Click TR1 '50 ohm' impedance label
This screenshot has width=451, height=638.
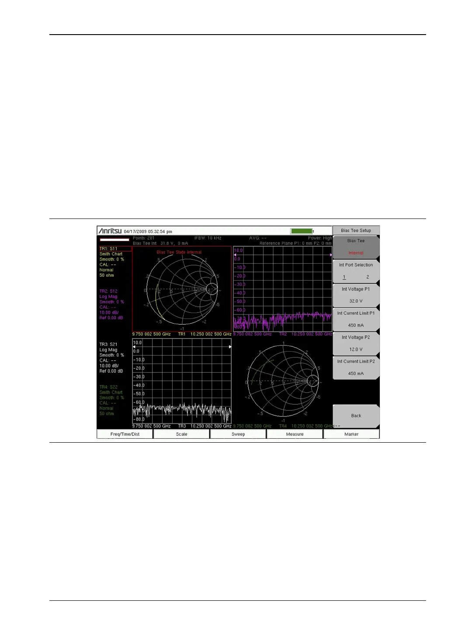tap(107, 275)
